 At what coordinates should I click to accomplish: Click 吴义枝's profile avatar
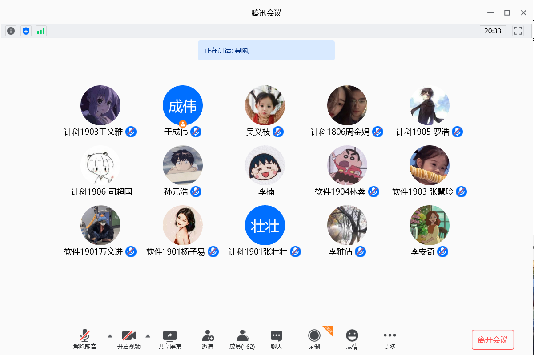pos(265,105)
